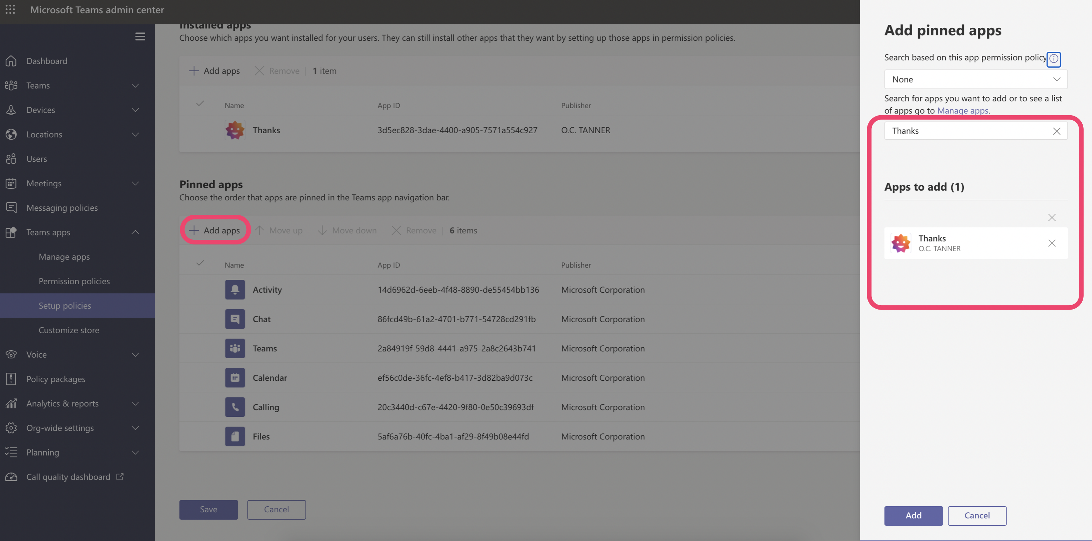1092x541 pixels.
Task: Go to Permission policies page
Action: 74,281
